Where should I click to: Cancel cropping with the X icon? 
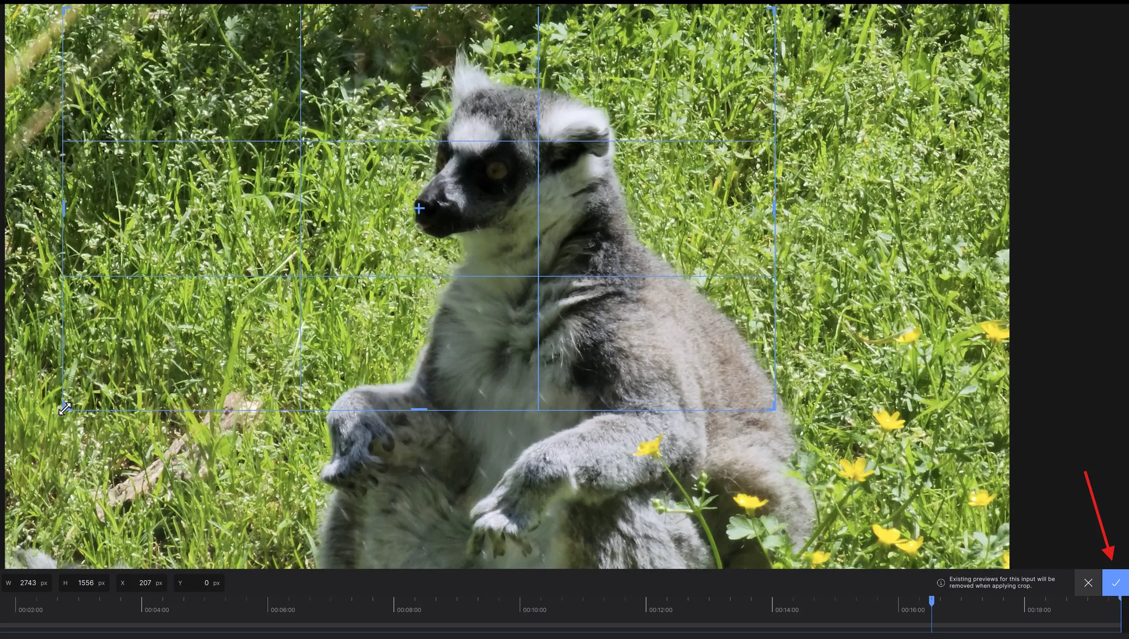pyautogui.click(x=1088, y=582)
